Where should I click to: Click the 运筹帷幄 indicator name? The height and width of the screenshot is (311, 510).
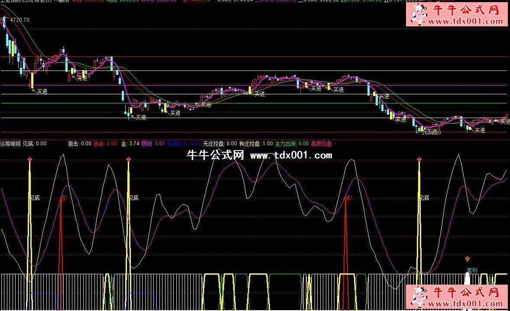[x=10, y=144]
